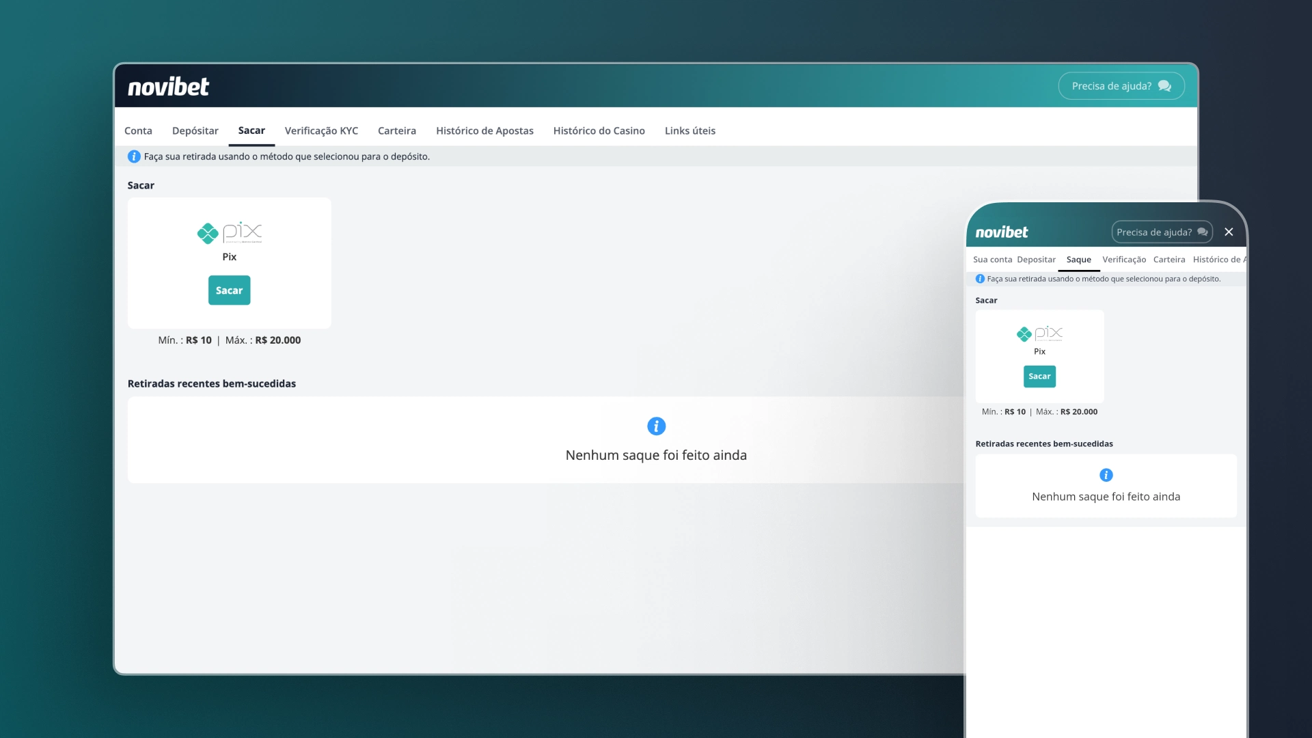Screen dimensions: 1312x738
Task: Open the Carteira tab in desktop window
Action: coord(397,131)
